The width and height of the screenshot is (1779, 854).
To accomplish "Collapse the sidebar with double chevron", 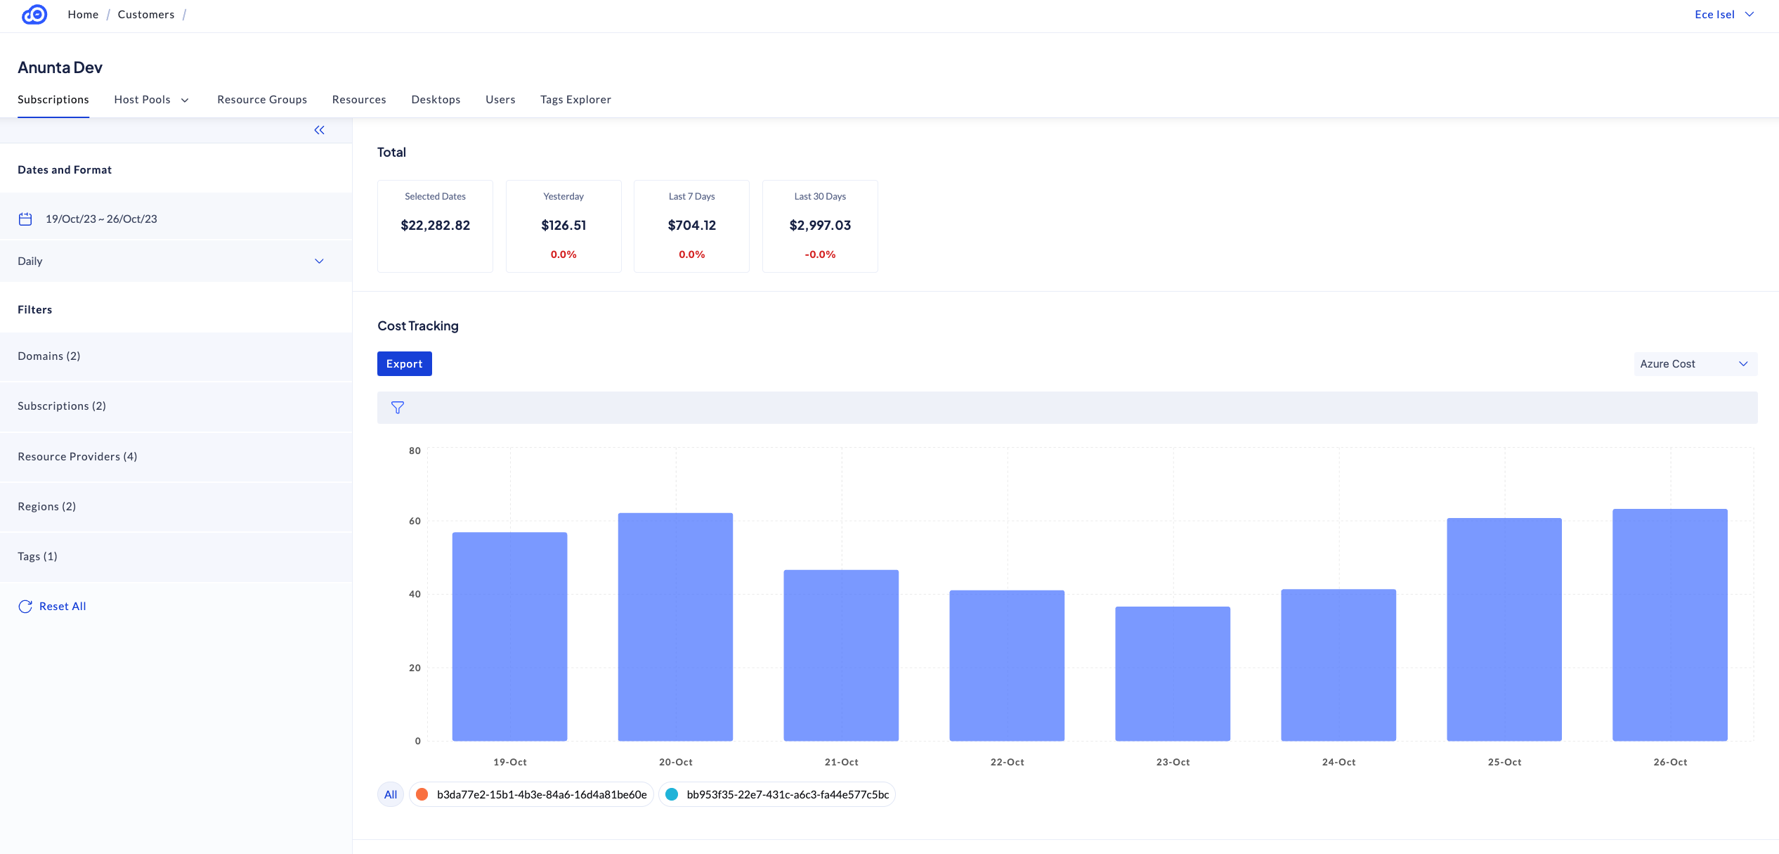I will pyautogui.click(x=319, y=130).
